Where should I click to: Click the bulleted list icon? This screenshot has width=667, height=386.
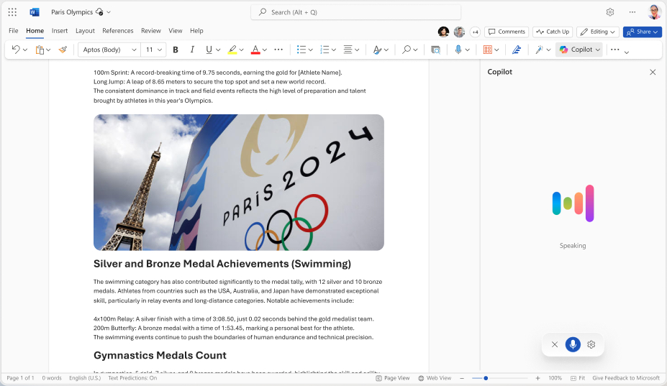[x=301, y=50]
